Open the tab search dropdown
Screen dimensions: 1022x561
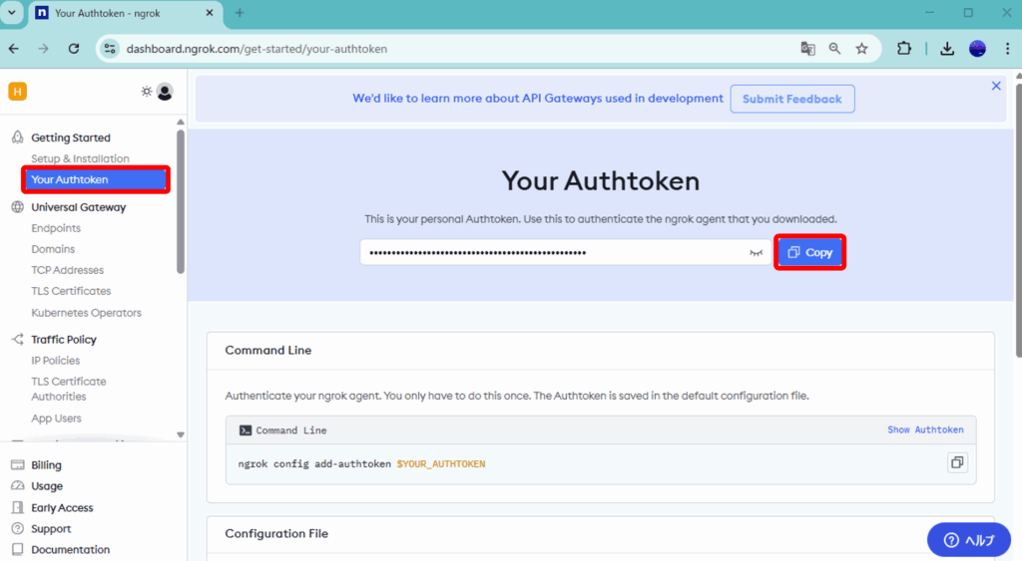pos(12,13)
